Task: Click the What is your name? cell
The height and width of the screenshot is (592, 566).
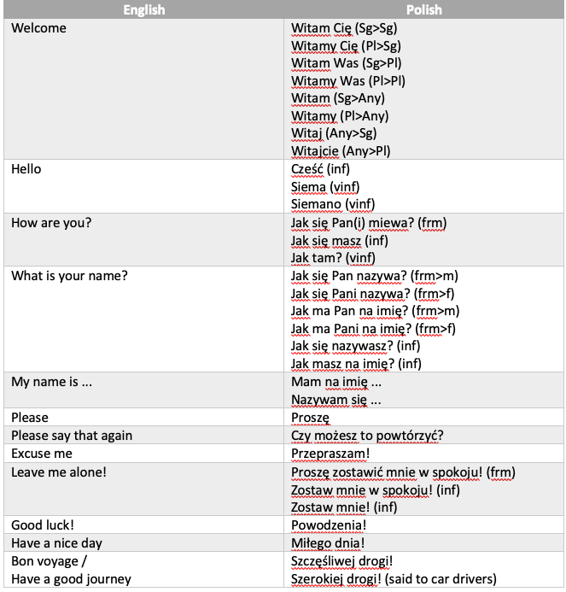Action: (143, 319)
